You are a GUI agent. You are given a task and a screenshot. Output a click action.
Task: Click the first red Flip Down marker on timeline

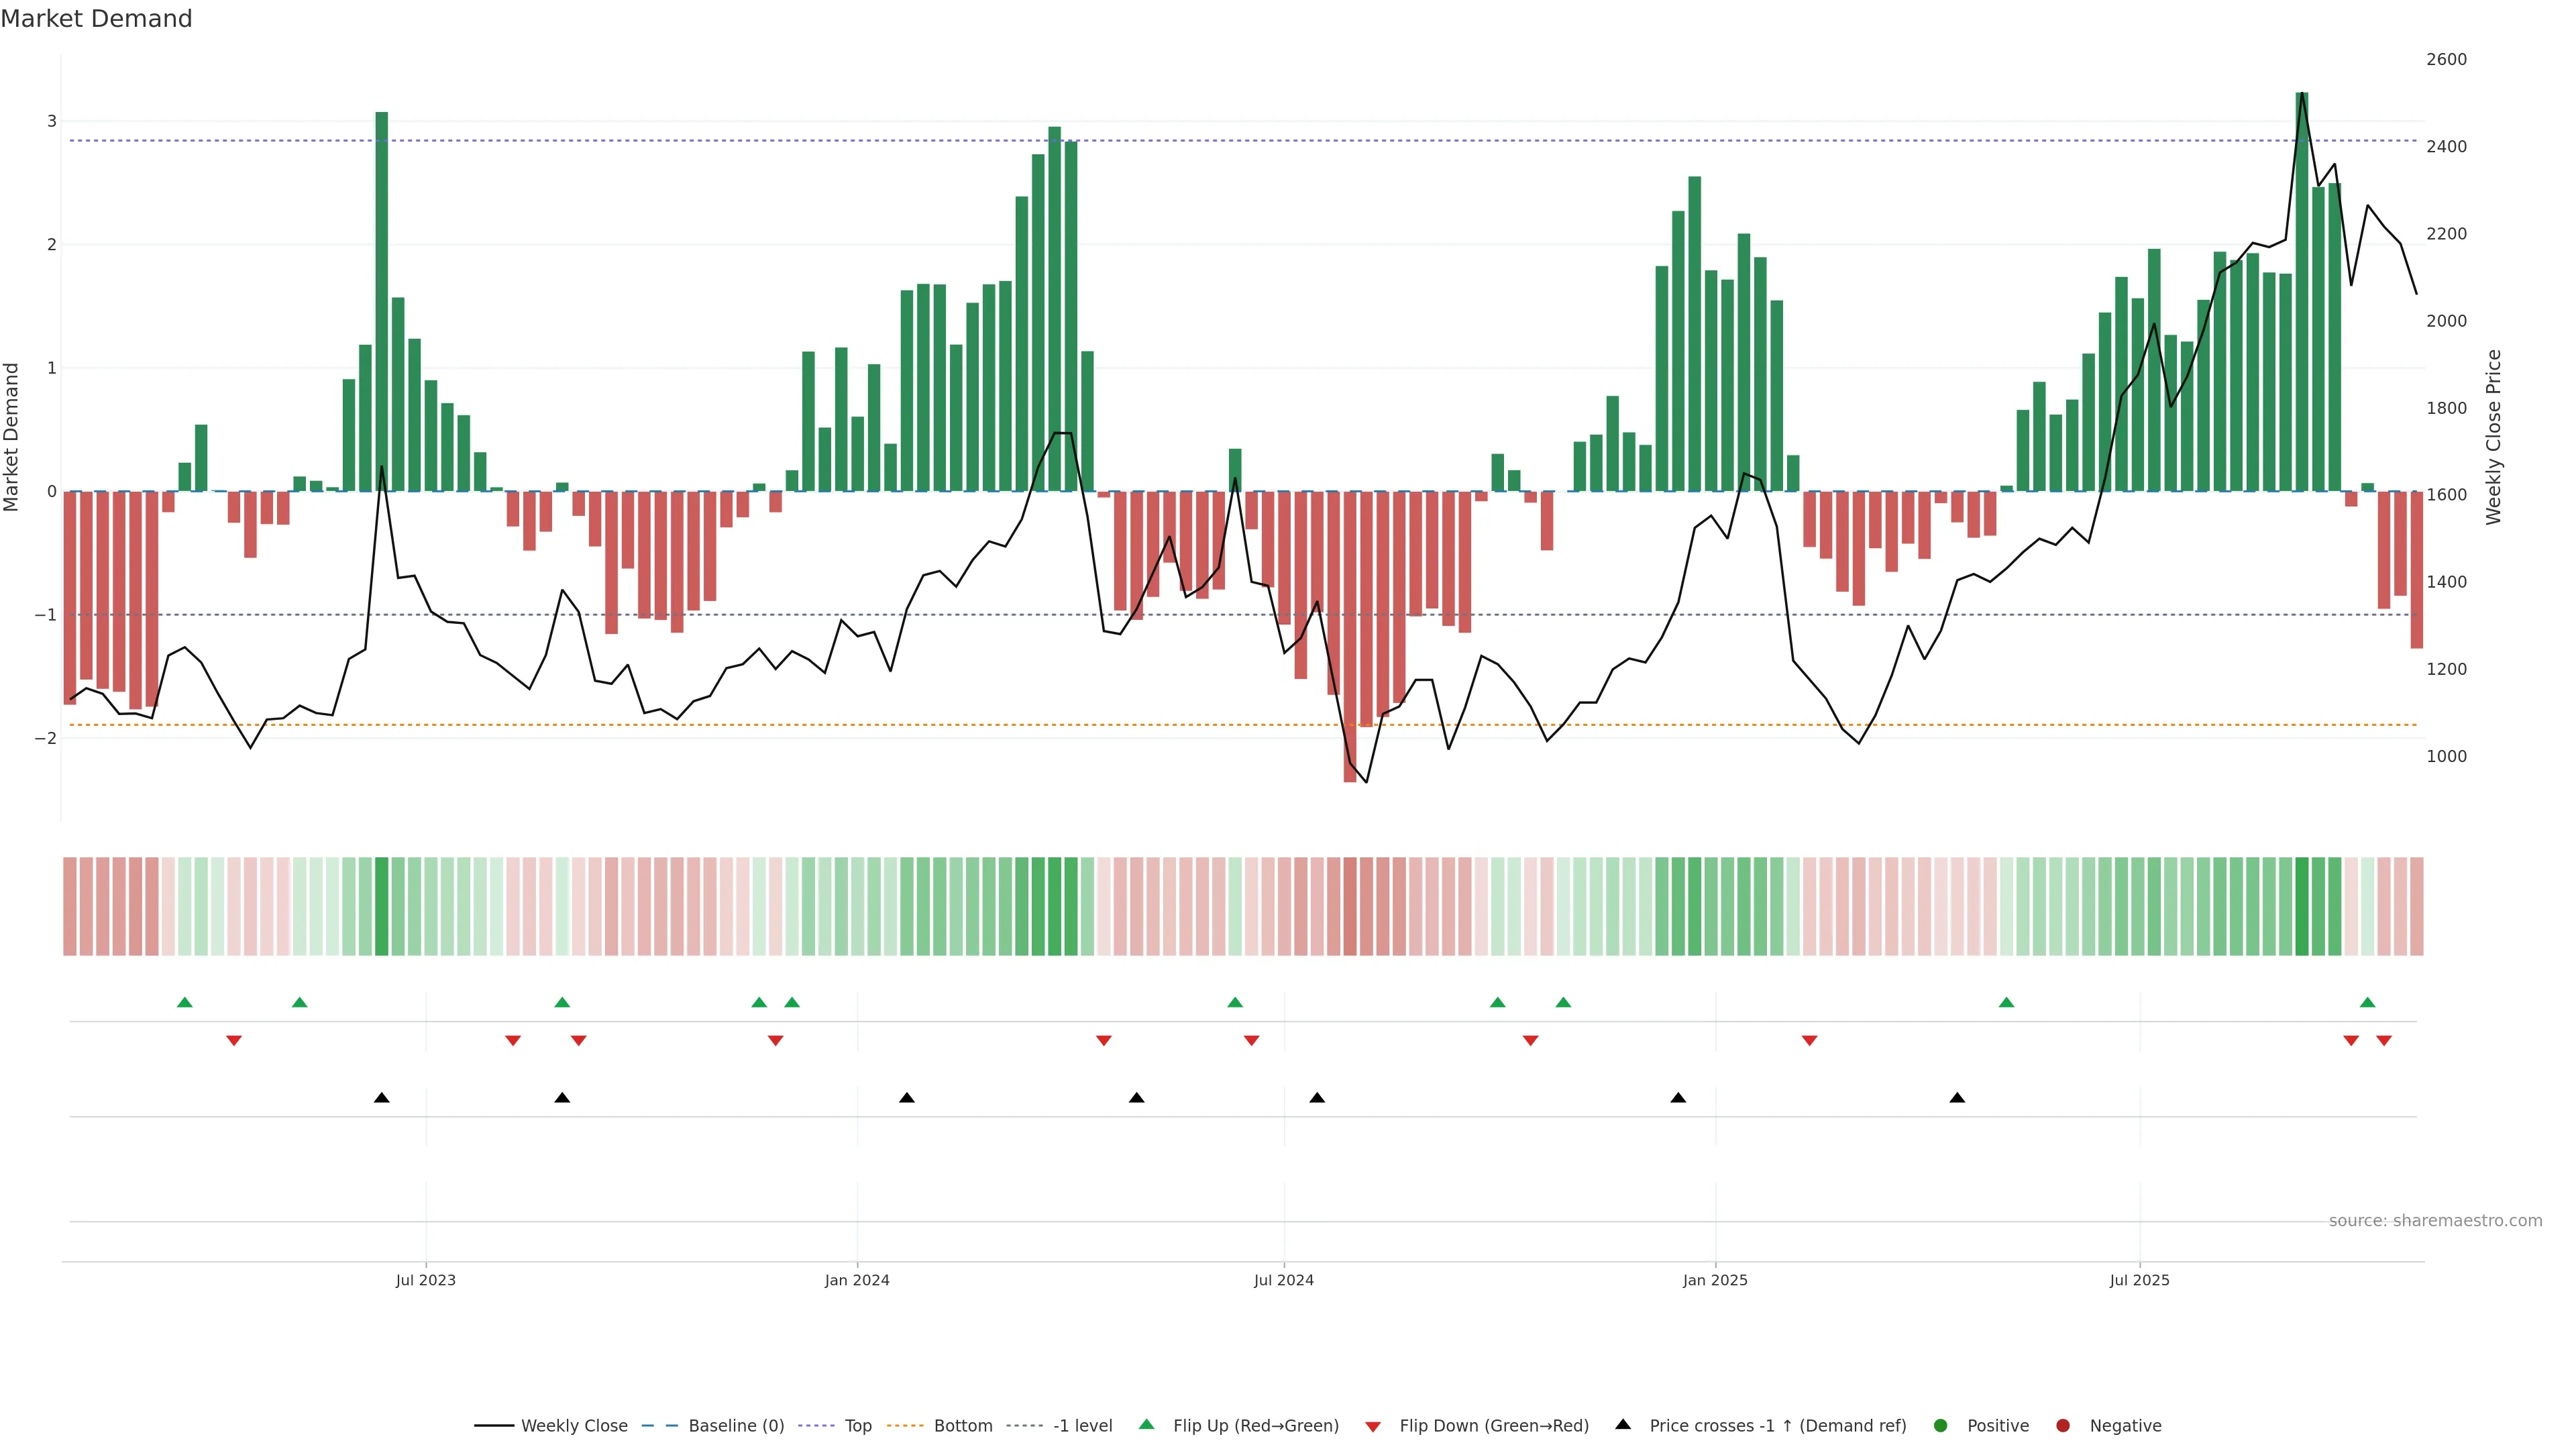tap(234, 1041)
